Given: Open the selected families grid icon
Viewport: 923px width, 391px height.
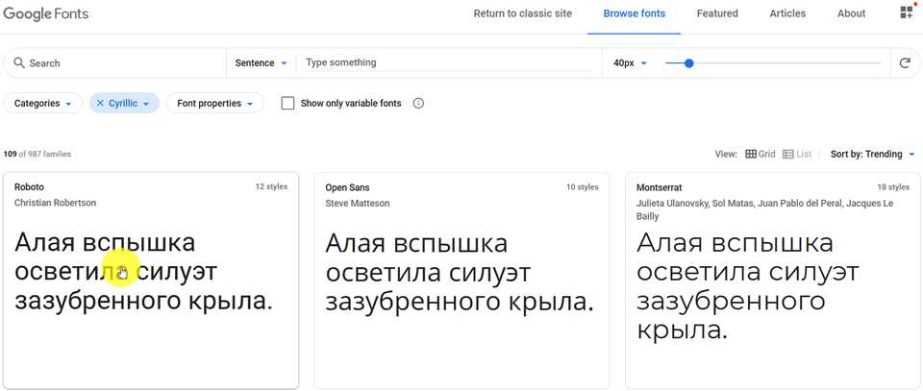Looking at the screenshot, I should pos(907,12).
